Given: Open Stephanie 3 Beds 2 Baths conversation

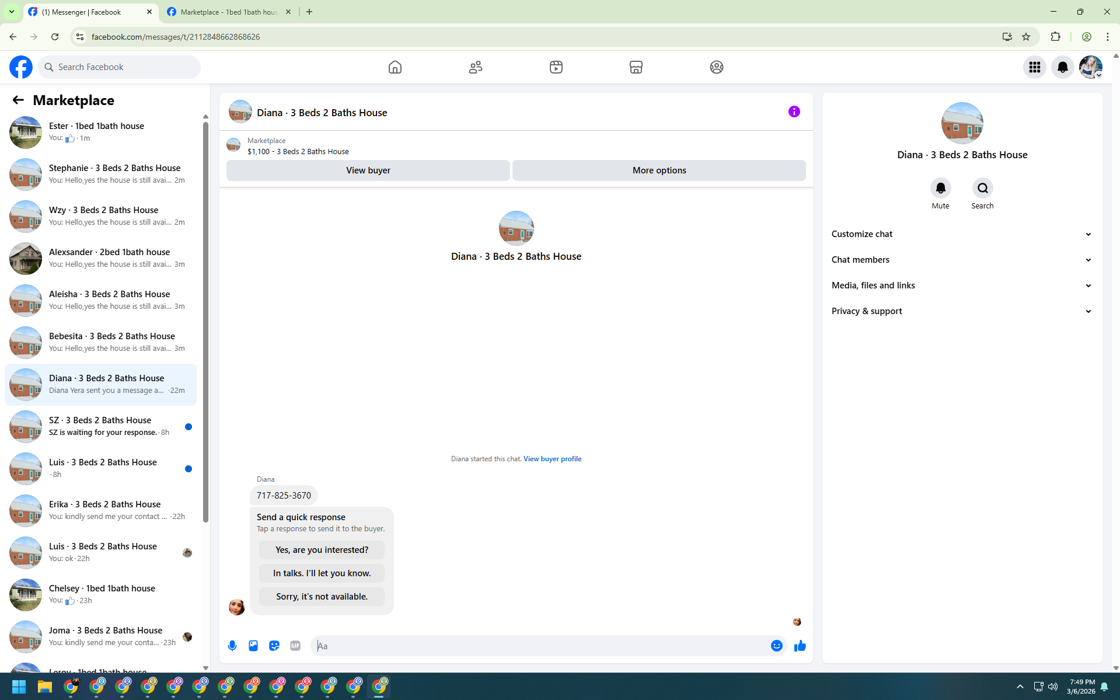Looking at the screenshot, I should [x=100, y=175].
